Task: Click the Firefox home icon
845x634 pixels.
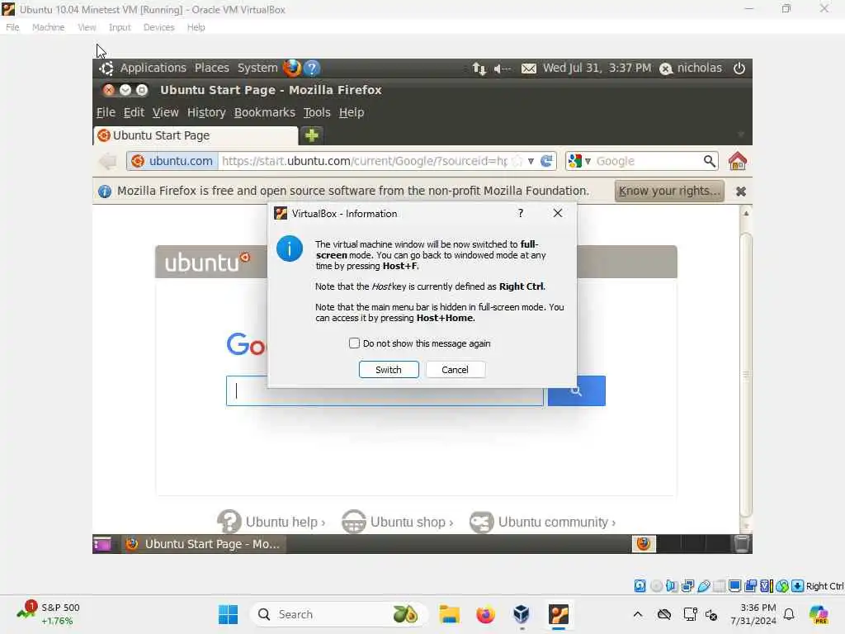Action: point(737,161)
